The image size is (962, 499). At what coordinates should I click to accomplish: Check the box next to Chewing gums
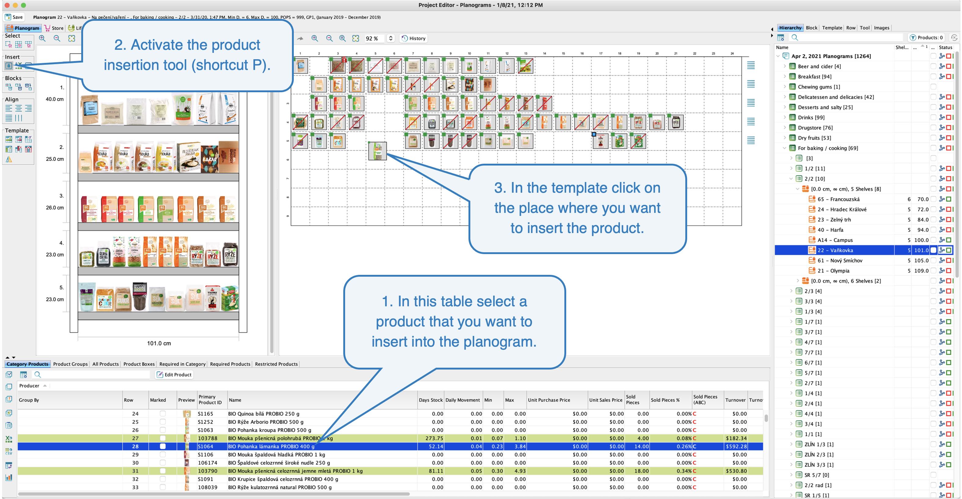(933, 87)
